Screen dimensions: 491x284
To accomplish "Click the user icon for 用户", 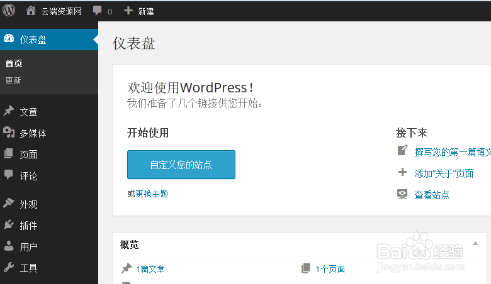I will tap(9, 246).
